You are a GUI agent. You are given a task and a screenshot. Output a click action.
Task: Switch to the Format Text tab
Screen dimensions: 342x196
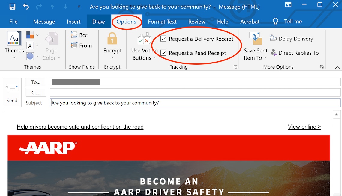(162, 22)
